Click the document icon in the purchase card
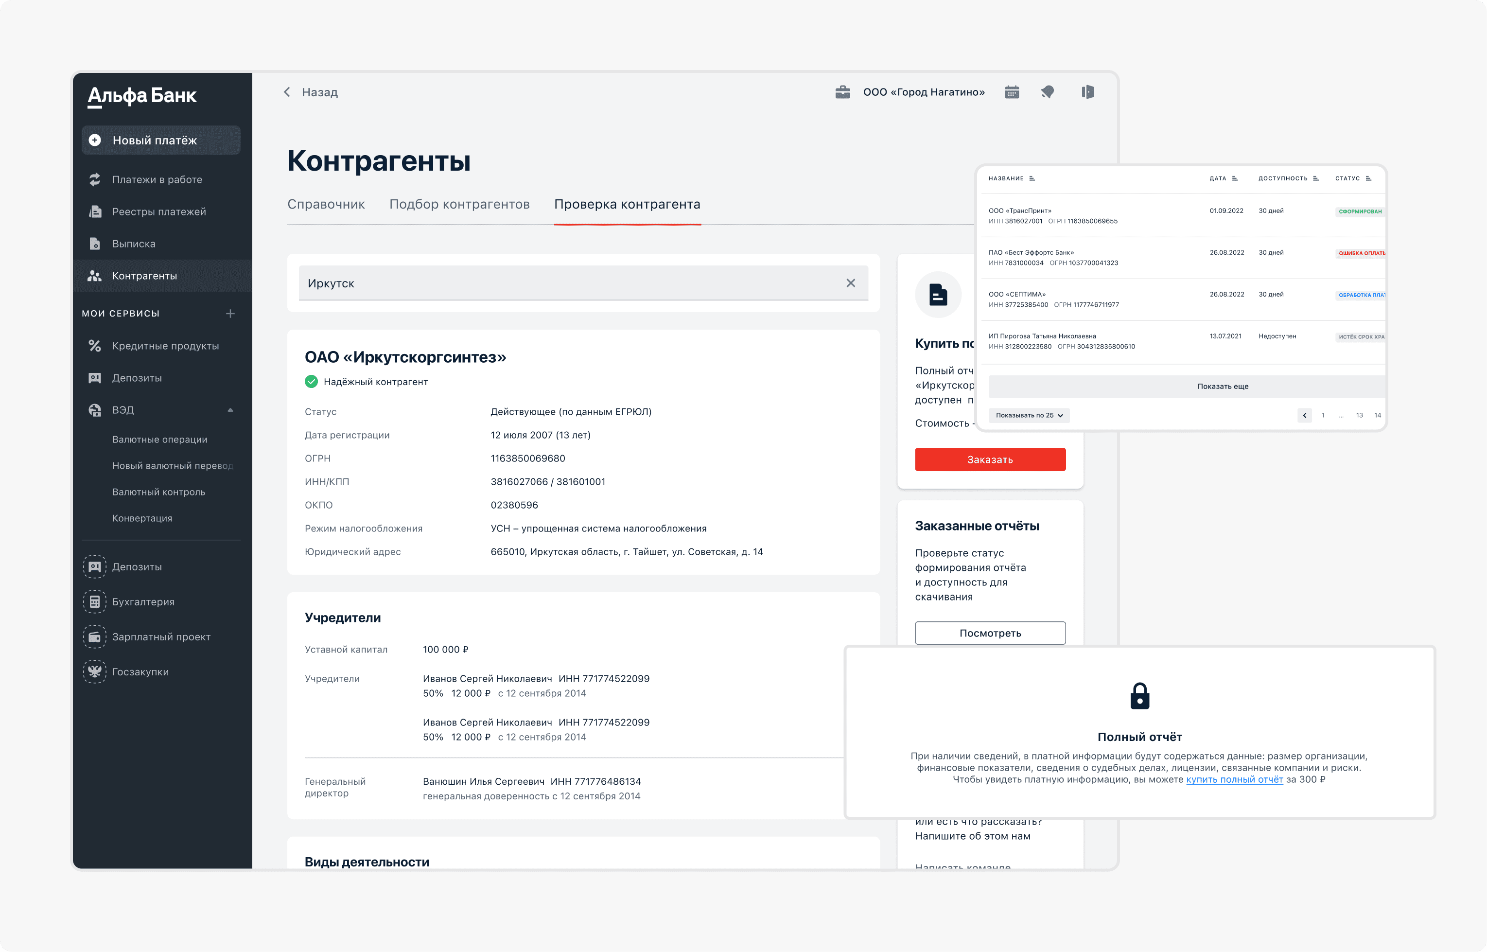1487x952 pixels. 938,295
